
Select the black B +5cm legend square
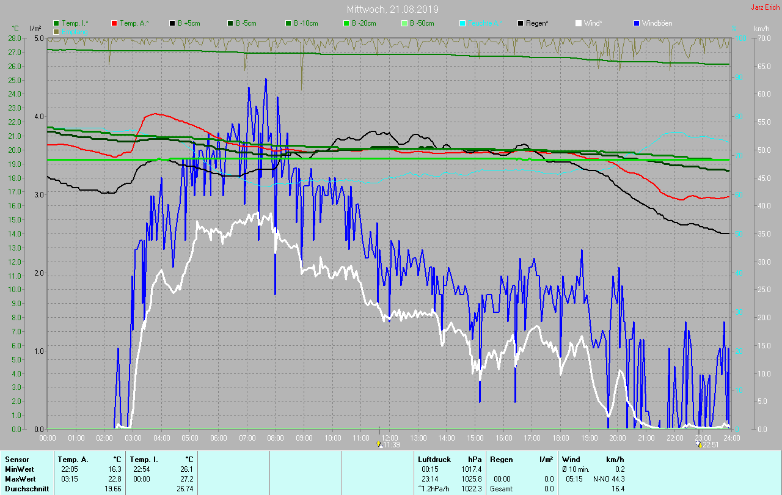point(172,23)
